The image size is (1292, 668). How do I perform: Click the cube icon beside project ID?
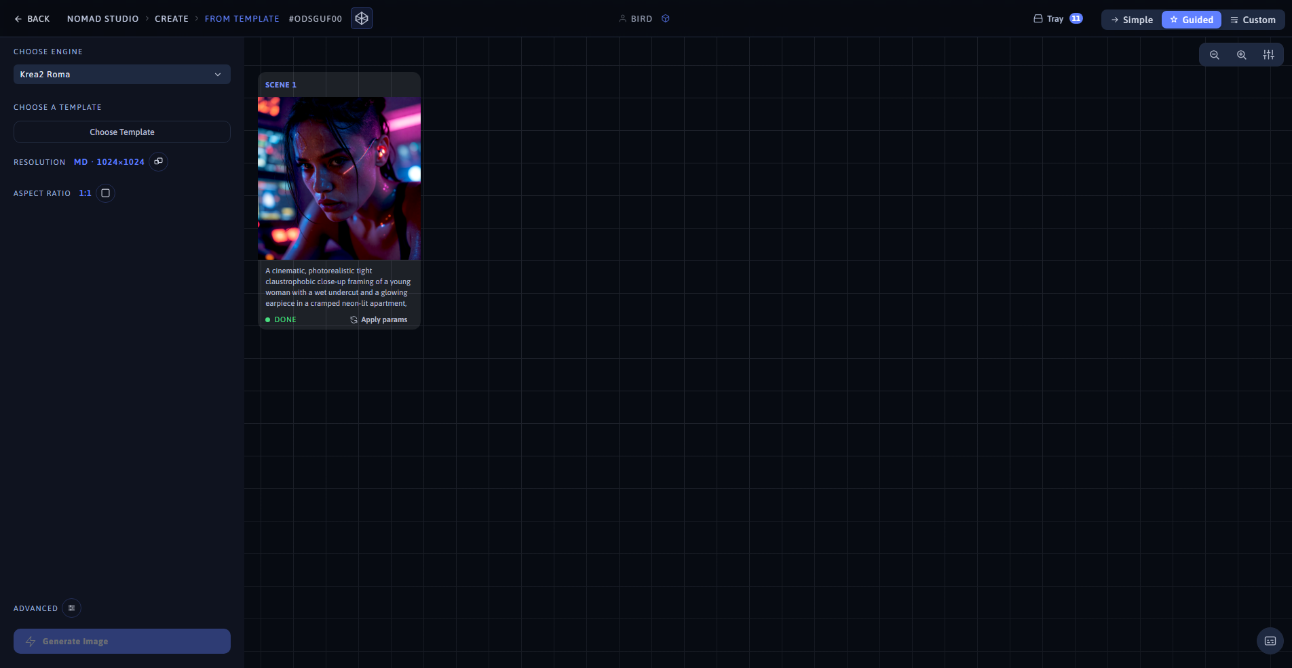(362, 19)
